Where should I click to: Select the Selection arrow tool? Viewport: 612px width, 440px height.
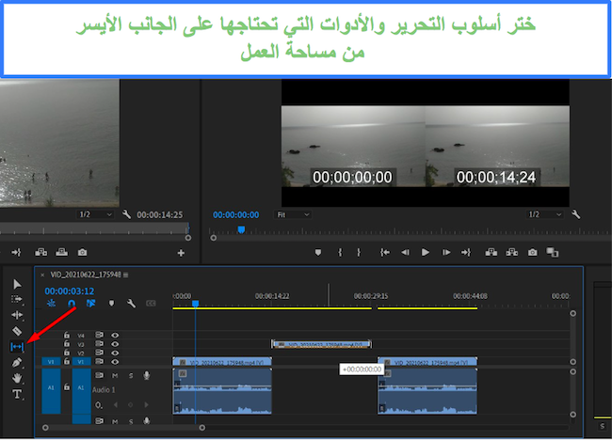pos(17,284)
